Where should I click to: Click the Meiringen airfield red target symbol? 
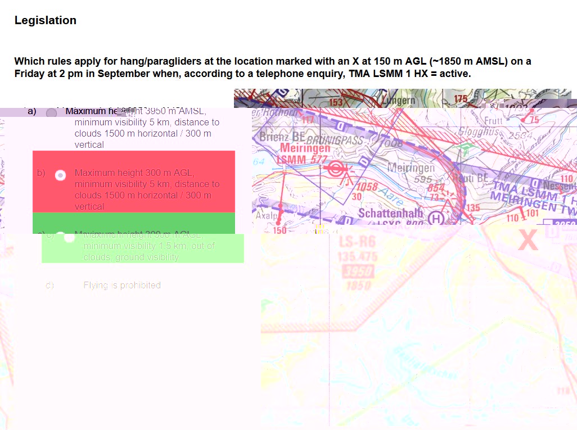pos(336,168)
